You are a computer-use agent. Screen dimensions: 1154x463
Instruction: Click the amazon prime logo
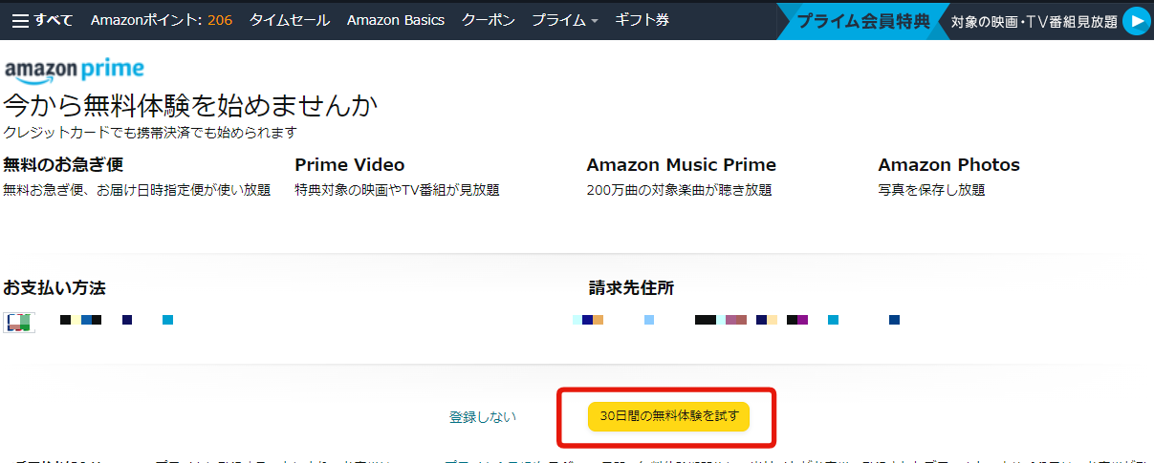pos(75,70)
